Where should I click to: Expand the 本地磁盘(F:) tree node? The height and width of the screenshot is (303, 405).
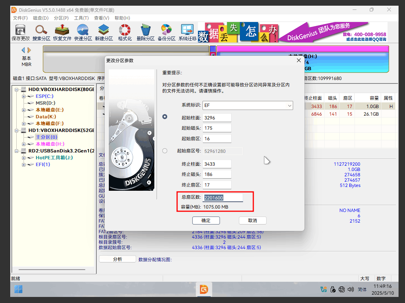(x=24, y=124)
